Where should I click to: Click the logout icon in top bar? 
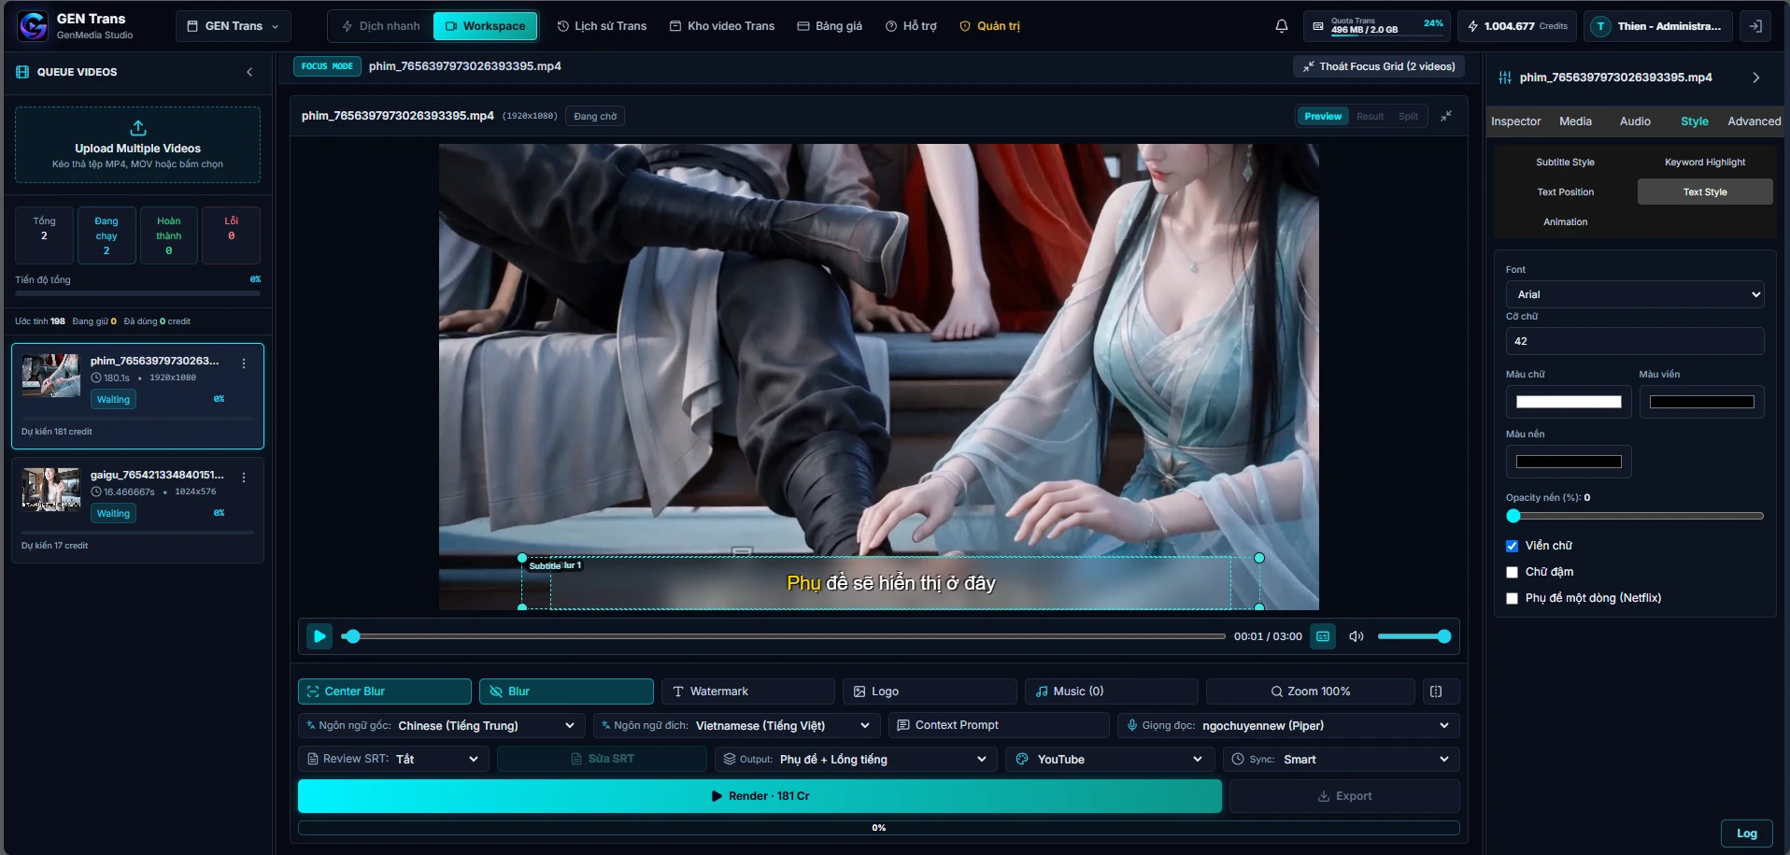click(1755, 26)
